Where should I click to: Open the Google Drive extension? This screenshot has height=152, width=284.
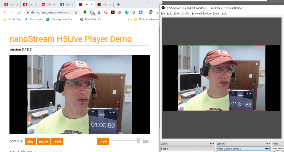point(120,12)
